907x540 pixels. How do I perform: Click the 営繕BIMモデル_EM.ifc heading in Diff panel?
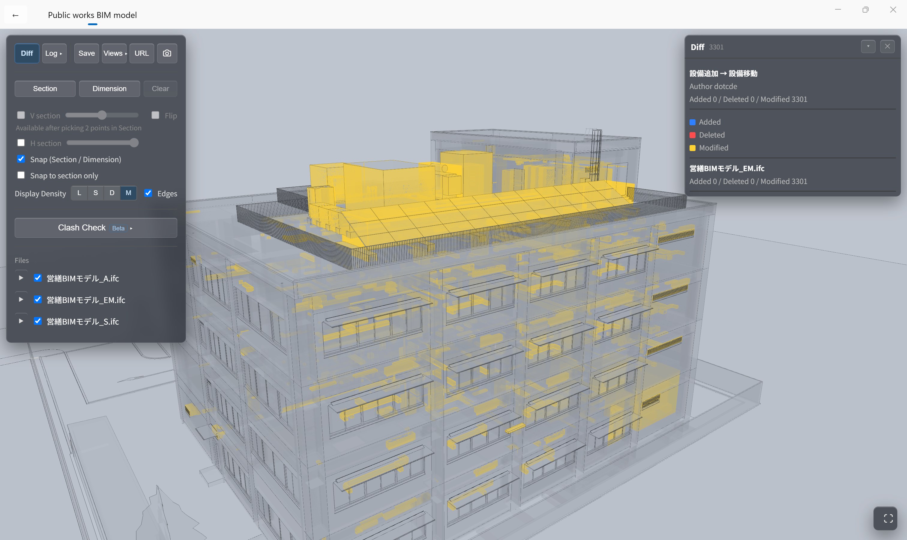[727, 168]
